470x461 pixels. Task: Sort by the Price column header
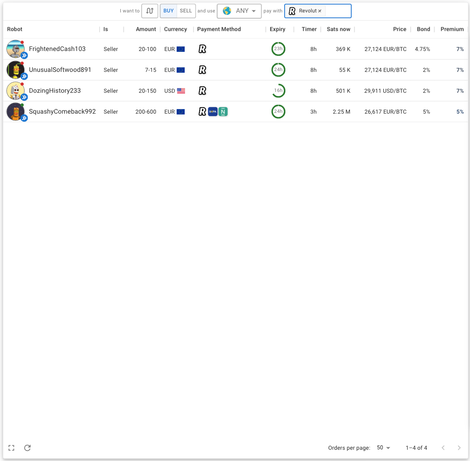pos(399,29)
